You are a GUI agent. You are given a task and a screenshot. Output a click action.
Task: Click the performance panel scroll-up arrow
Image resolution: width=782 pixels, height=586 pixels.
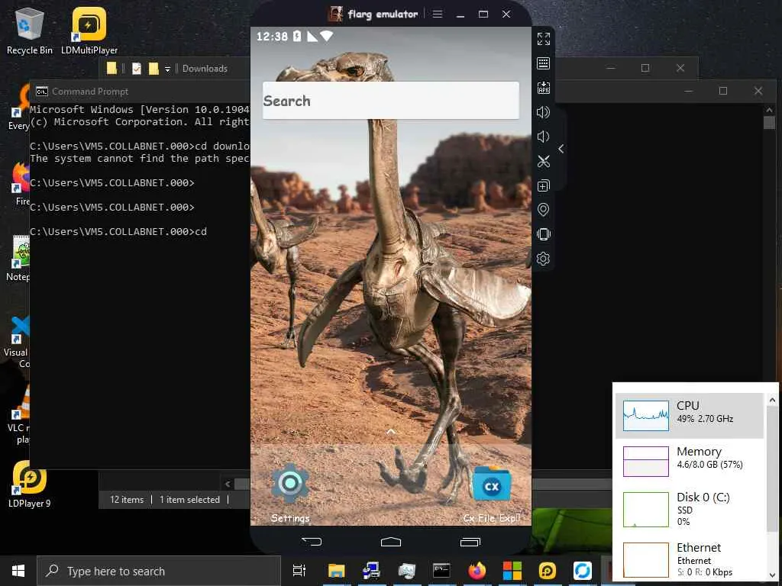point(772,400)
